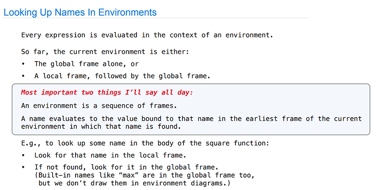383x190 pixels.
Task: Select the bullet If not found, look for it in global frame
Action: 126,168
